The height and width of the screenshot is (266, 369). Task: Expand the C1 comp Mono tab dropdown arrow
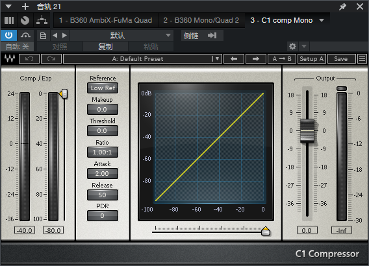coord(322,21)
